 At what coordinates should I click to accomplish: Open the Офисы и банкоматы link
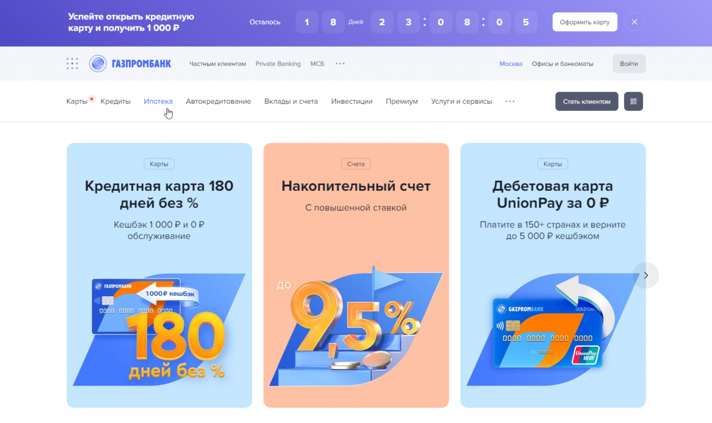click(x=562, y=64)
